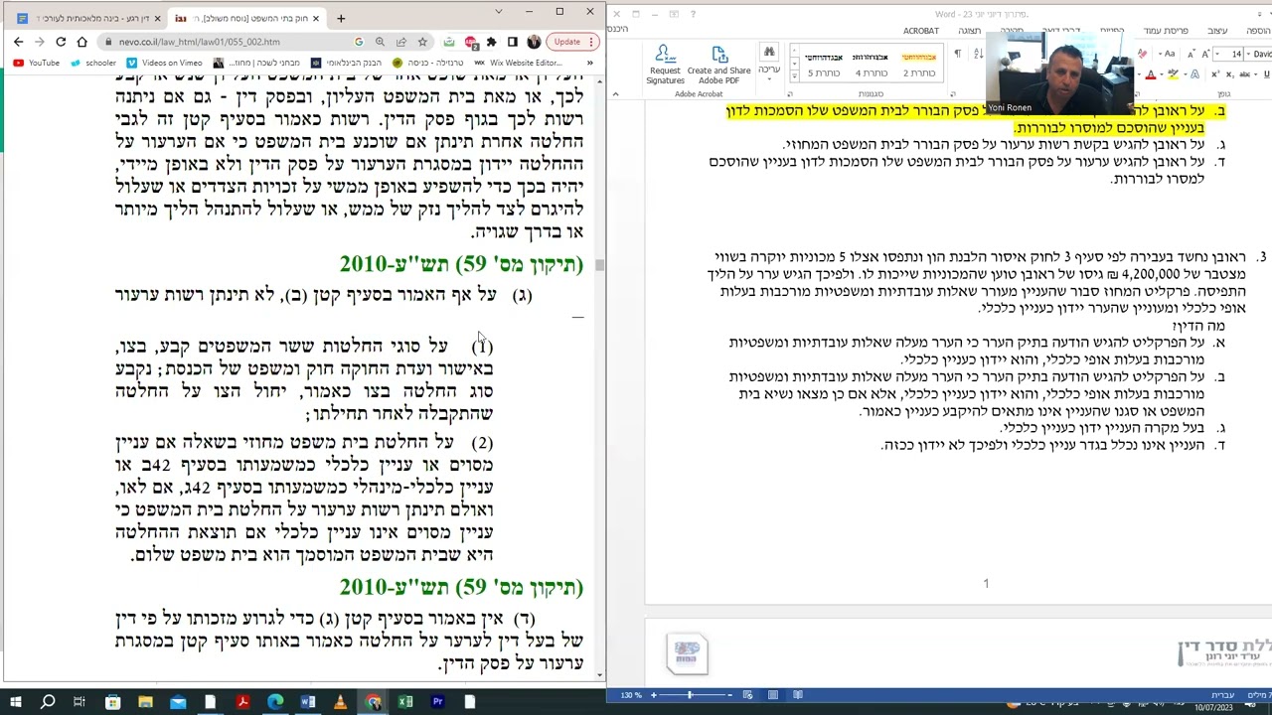Collapse the Word ribbon
The width and height of the screenshot is (1272, 715).
click(615, 94)
